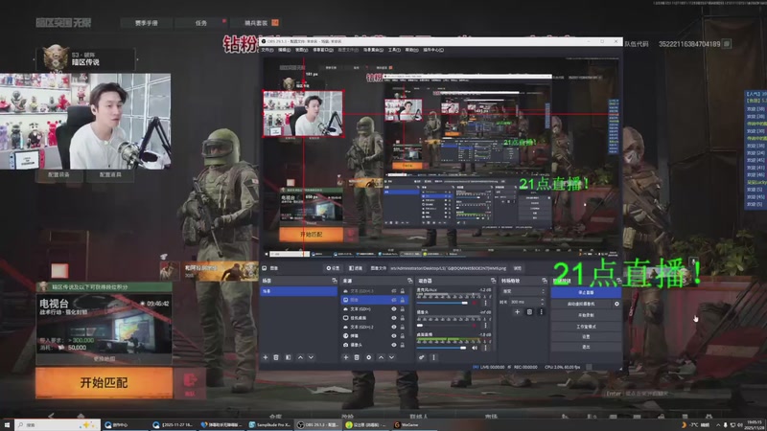Lock the display capture source
Screen dimensions: 767x431
(x=403, y=318)
